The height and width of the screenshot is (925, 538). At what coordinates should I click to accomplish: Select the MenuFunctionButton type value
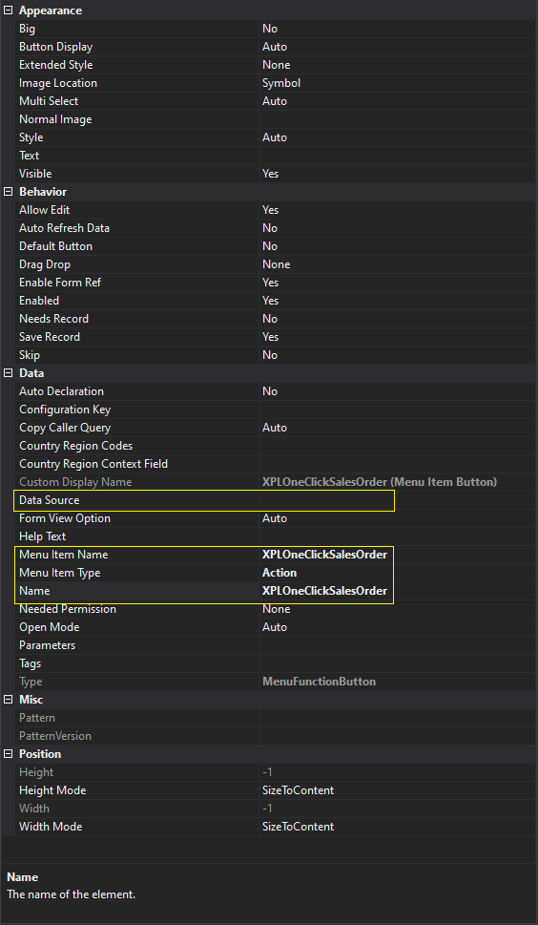[x=319, y=682]
